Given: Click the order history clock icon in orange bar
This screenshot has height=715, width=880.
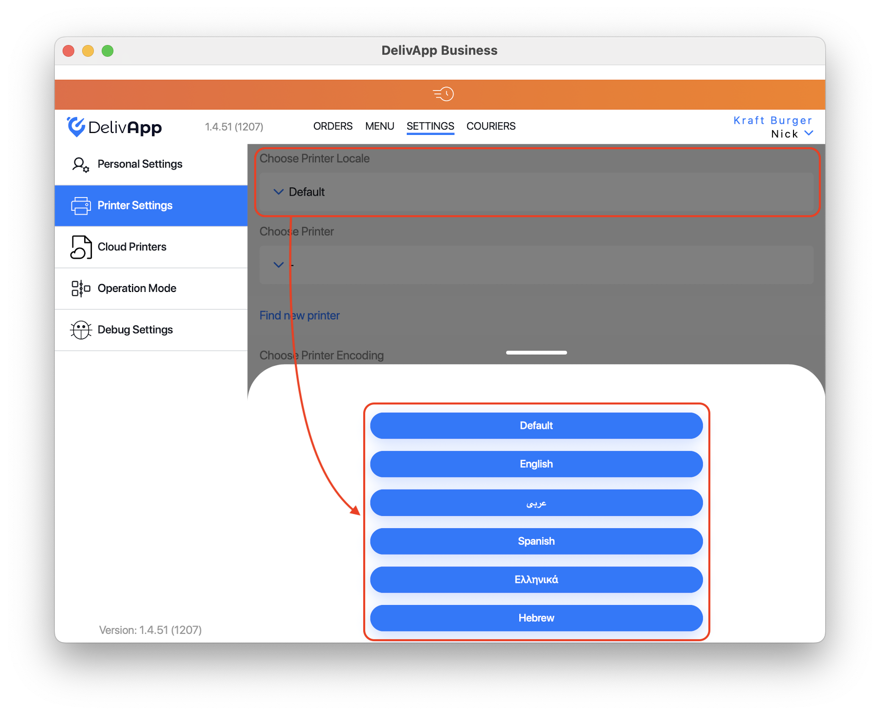Looking at the screenshot, I should [x=443, y=94].
